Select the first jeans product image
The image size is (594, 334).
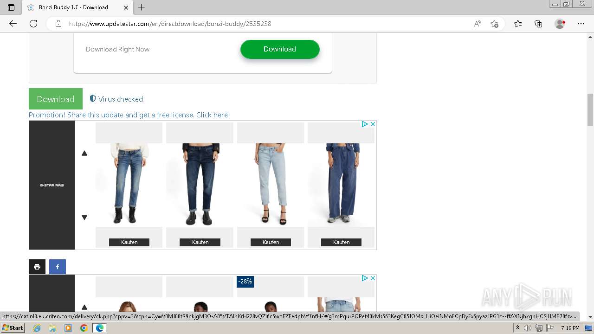coord(129,185)
